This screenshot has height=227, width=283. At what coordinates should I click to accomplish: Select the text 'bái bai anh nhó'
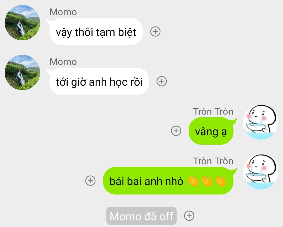pos(146,181)
